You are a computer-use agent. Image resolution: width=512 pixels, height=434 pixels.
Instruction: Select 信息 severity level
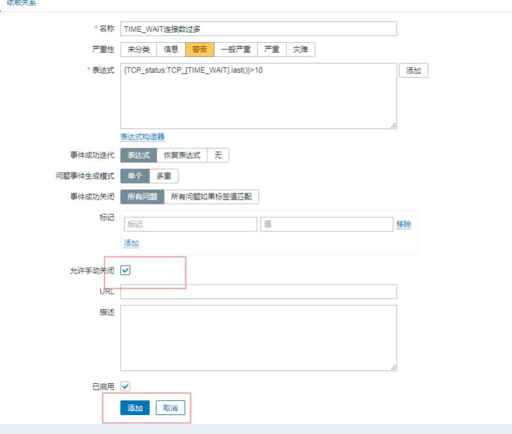click(x=171, y=50)
